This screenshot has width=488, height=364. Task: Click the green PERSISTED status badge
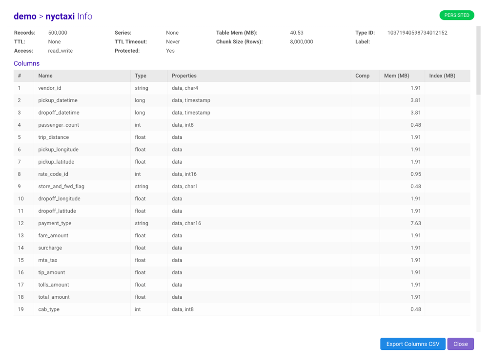[x=457, y=15]
